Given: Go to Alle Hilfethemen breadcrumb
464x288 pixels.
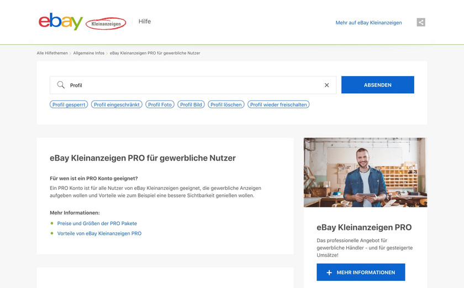Looking at the screenshot, I should [52, 53].
